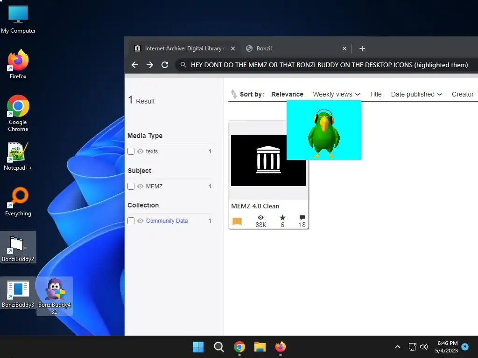Image resolution: width=478 pixels, height=358 pixels.
Task: Reload the current page
Action: tap(165, 65)
